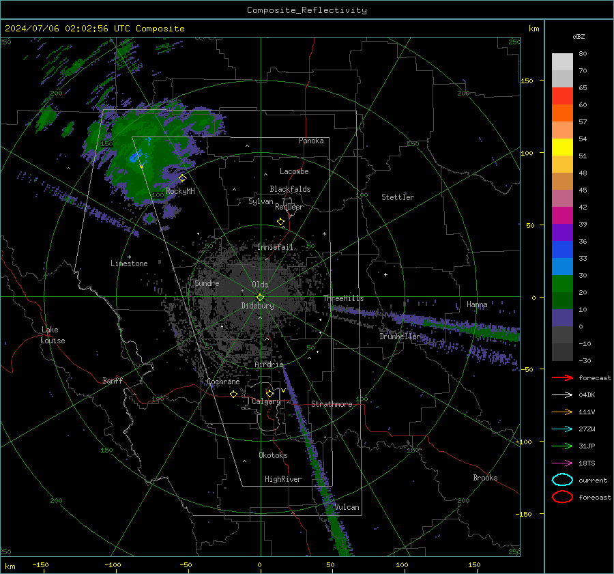Image resolution: width=614 pixels, height=574 pixels.
Task: Click the Composite_Reflectivity title
Action: pos(307,10)
